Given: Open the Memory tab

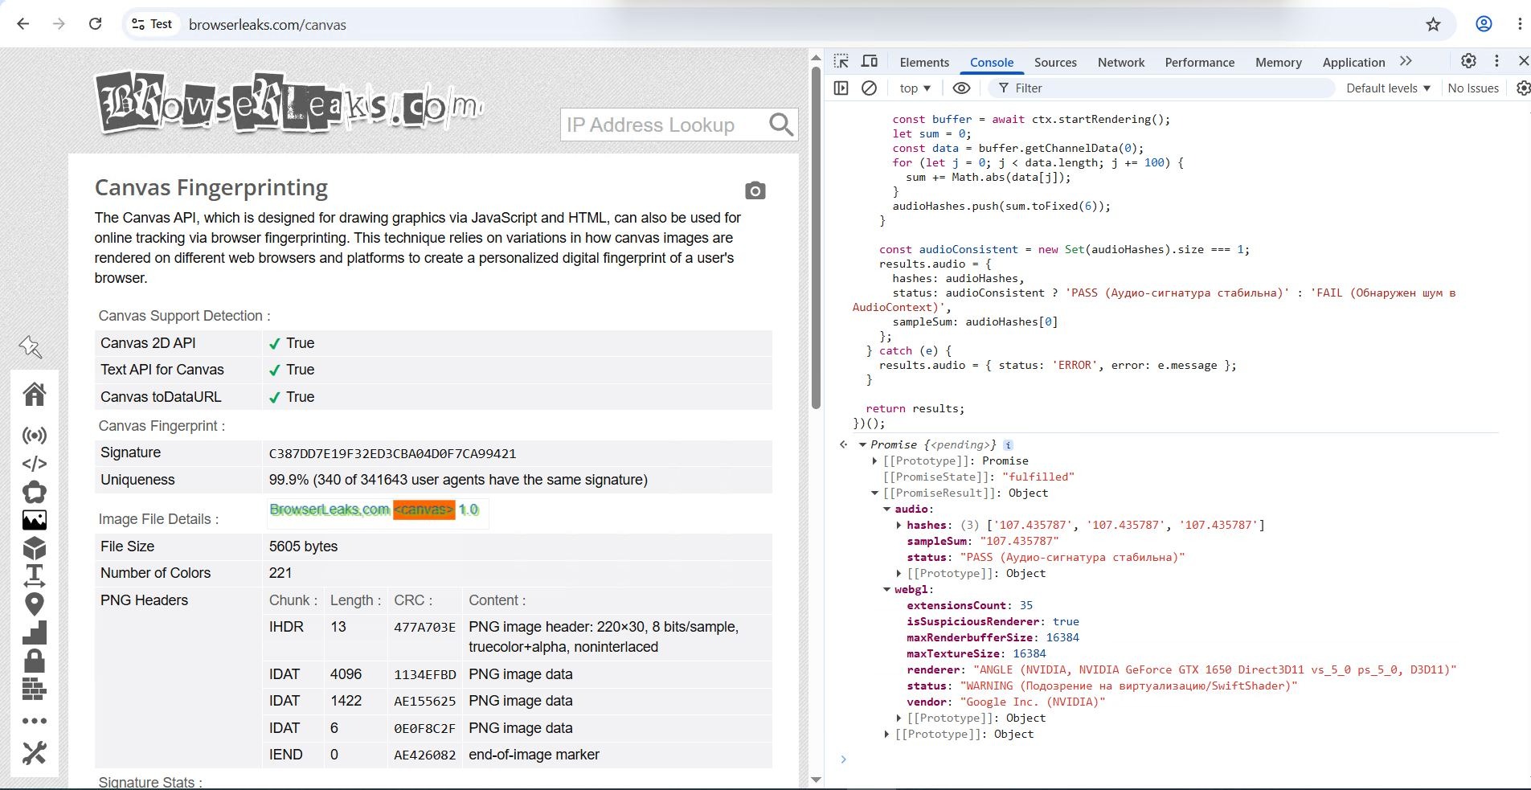Looking at the screenshot, I should coord(1278,63).
